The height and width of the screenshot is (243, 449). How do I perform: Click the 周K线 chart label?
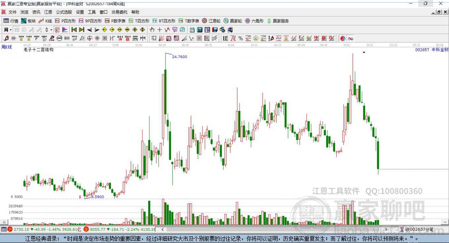coord(7,47)
